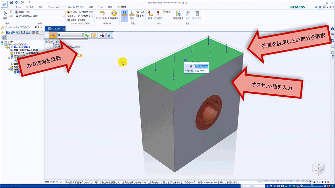Select the Preserve Region (保持領域) tool
Screen dimensions: 335x188
[114, 15]
